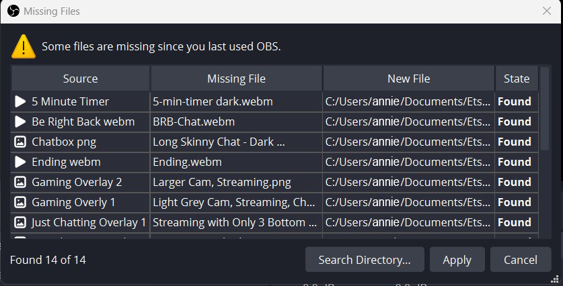The image size is (563, 286).
Task: Click the image icon for Gaming Overlay 2
Action: [20, 182]
